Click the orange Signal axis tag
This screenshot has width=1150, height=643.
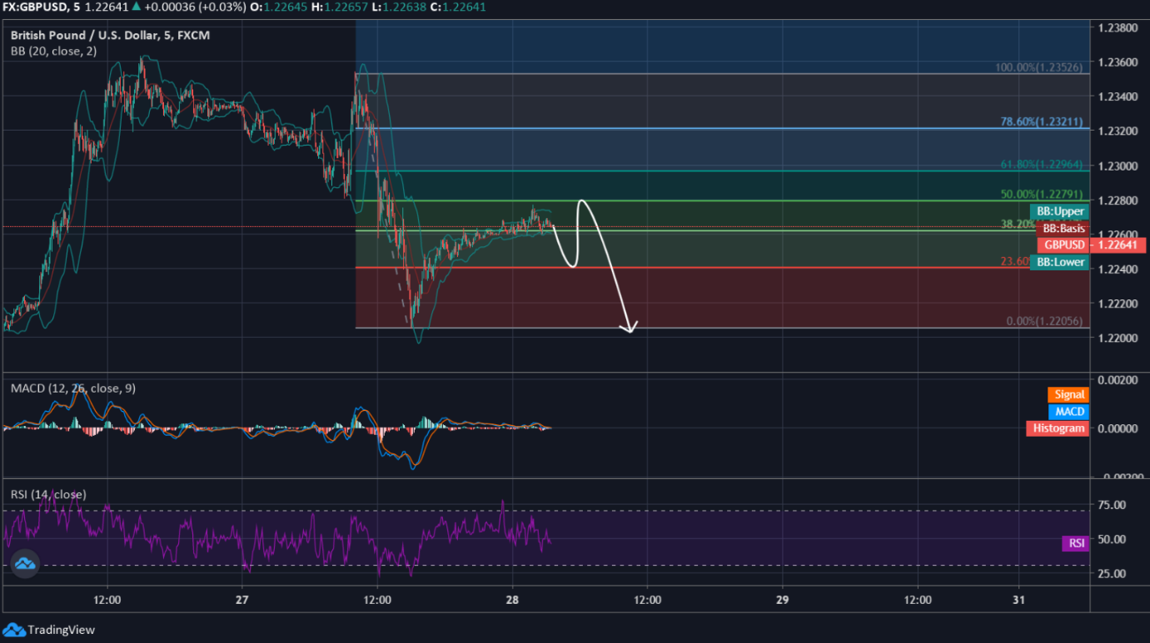point(1068,394)
